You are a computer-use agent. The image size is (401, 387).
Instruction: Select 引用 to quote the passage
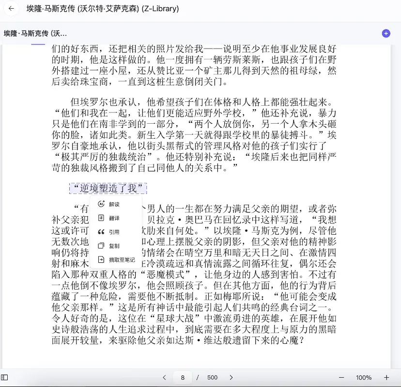click(x=113, y=232)
